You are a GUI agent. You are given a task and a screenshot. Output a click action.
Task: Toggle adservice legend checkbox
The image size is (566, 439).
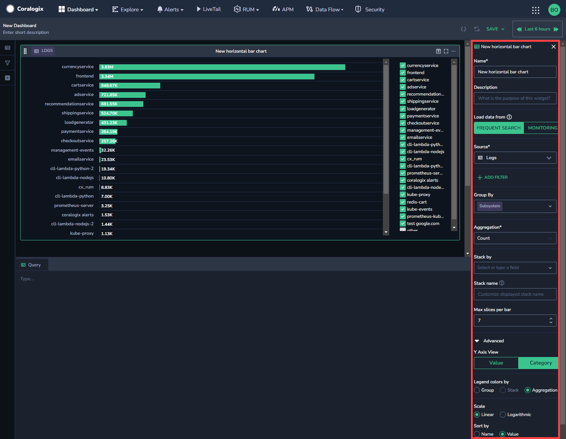[x=403, y=87]
